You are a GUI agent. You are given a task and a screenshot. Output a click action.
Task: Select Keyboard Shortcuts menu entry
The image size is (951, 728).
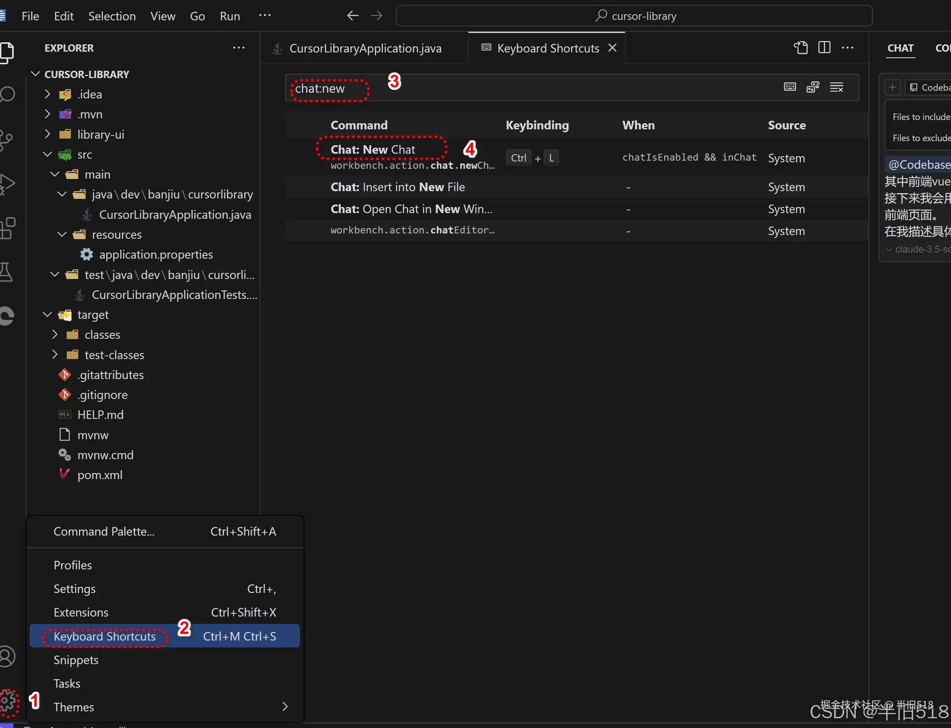coord(105,636)
